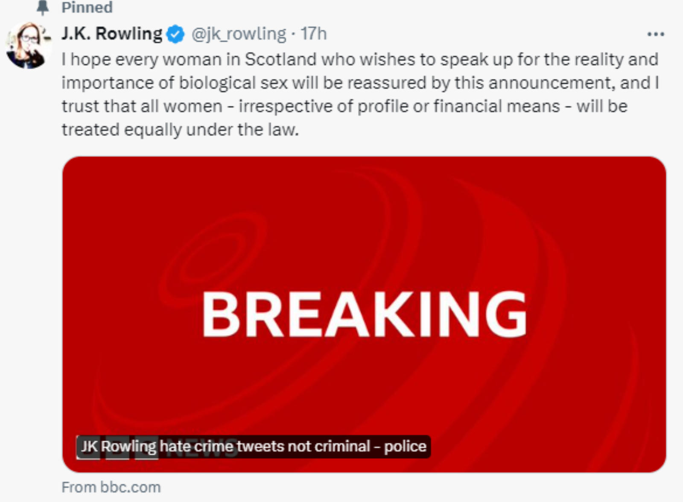This screenshot has width=683, height=502.
Task: Click the blue verified badge
Action: click(175, 34)
